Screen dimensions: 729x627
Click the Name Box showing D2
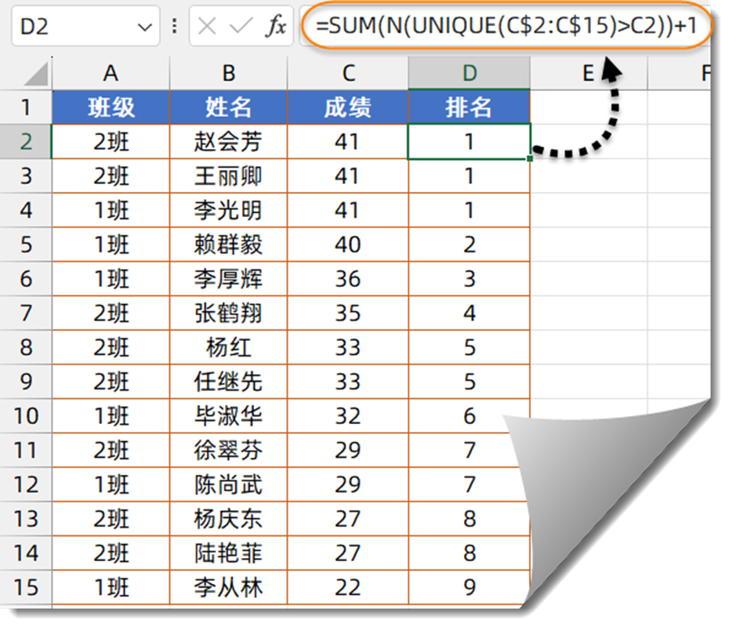(85, 26)
